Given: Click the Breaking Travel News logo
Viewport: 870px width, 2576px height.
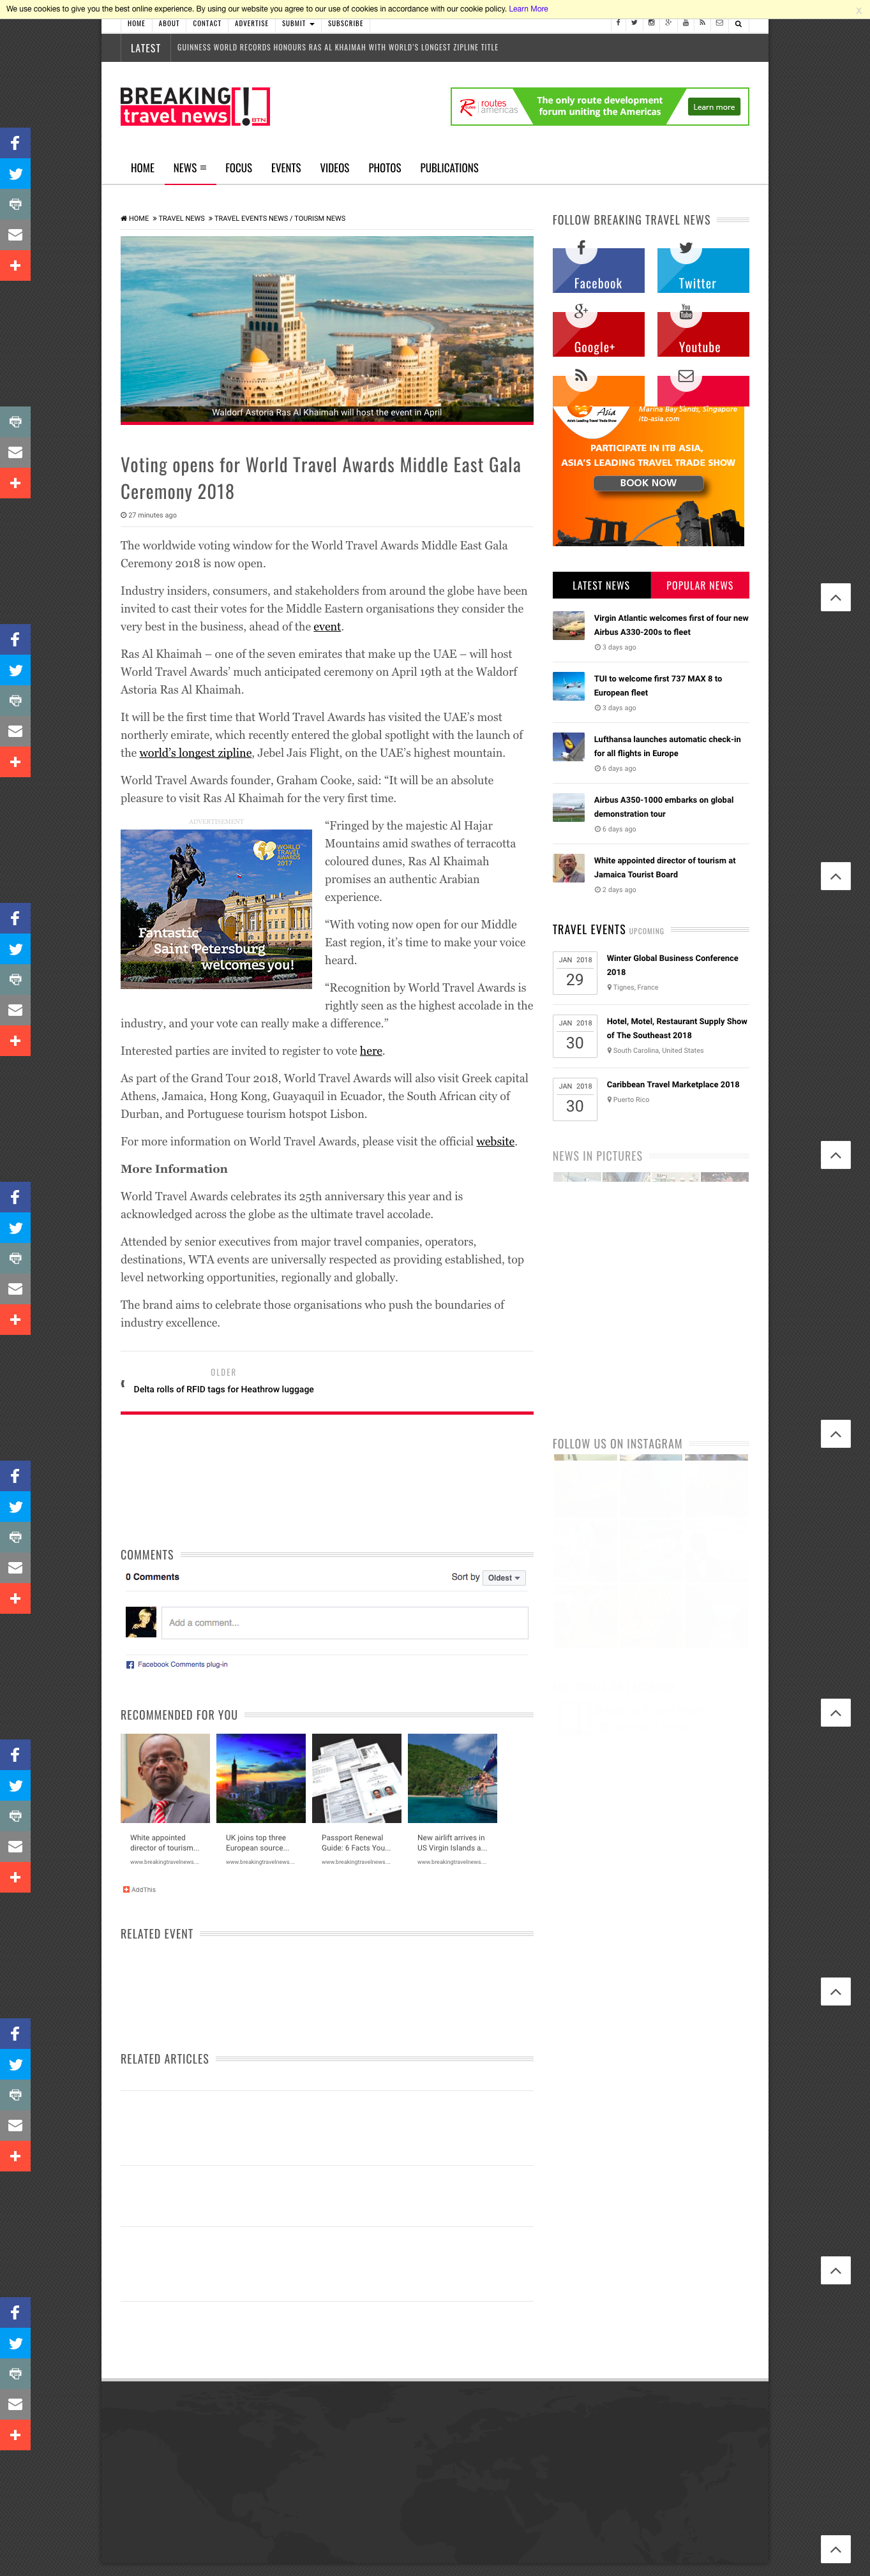Looking at the screenshot, I should 195,106.
